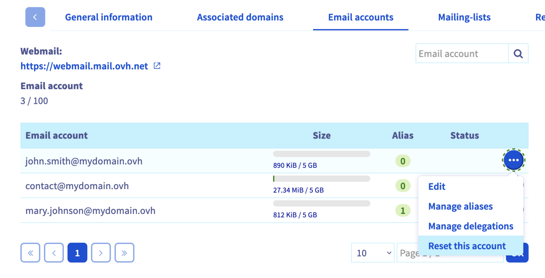Click the search magnifier icon
Viewport: 545px width, 278px height.
click(518, 53)
